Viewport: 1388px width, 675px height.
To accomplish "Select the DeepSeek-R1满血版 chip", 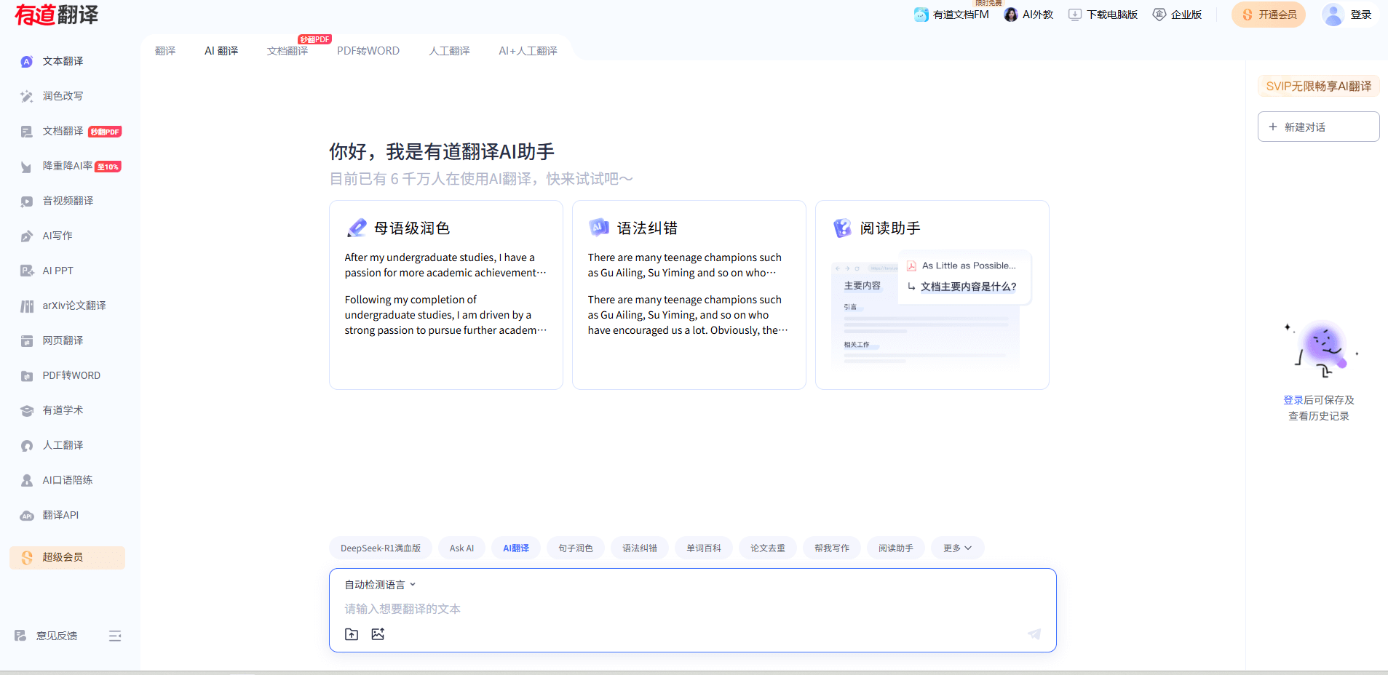I will [x=381, y=548].
